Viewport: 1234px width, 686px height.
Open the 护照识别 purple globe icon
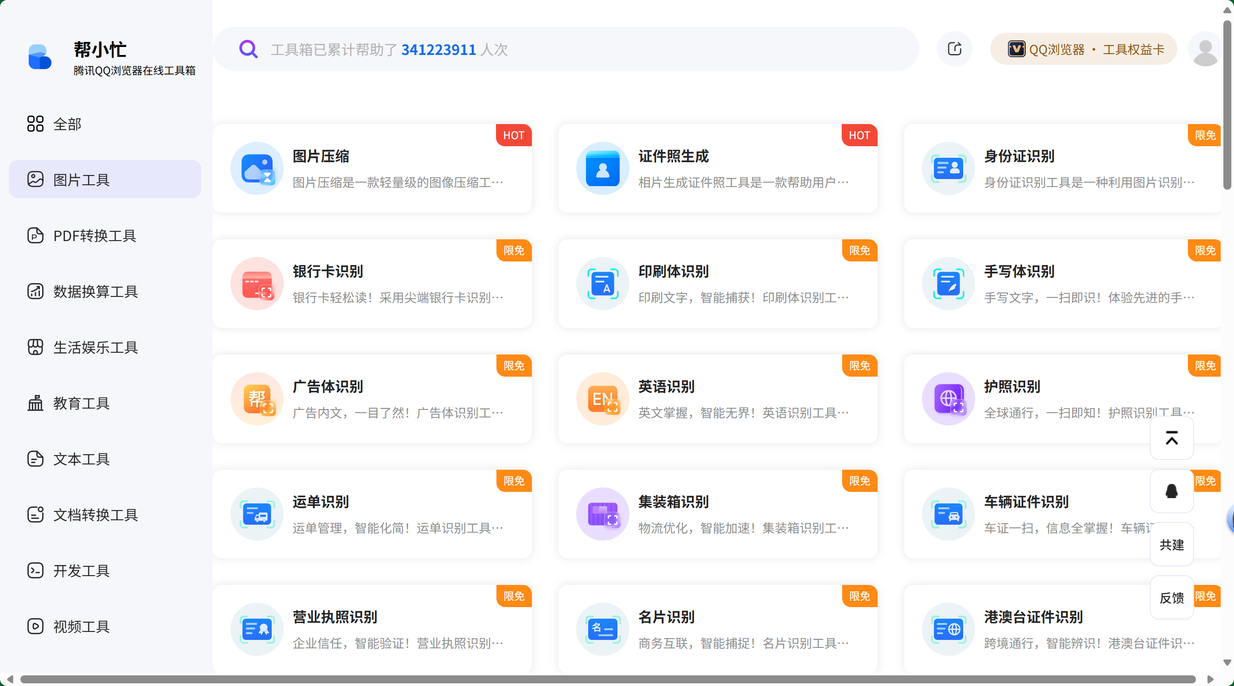(x=948, y=398)
